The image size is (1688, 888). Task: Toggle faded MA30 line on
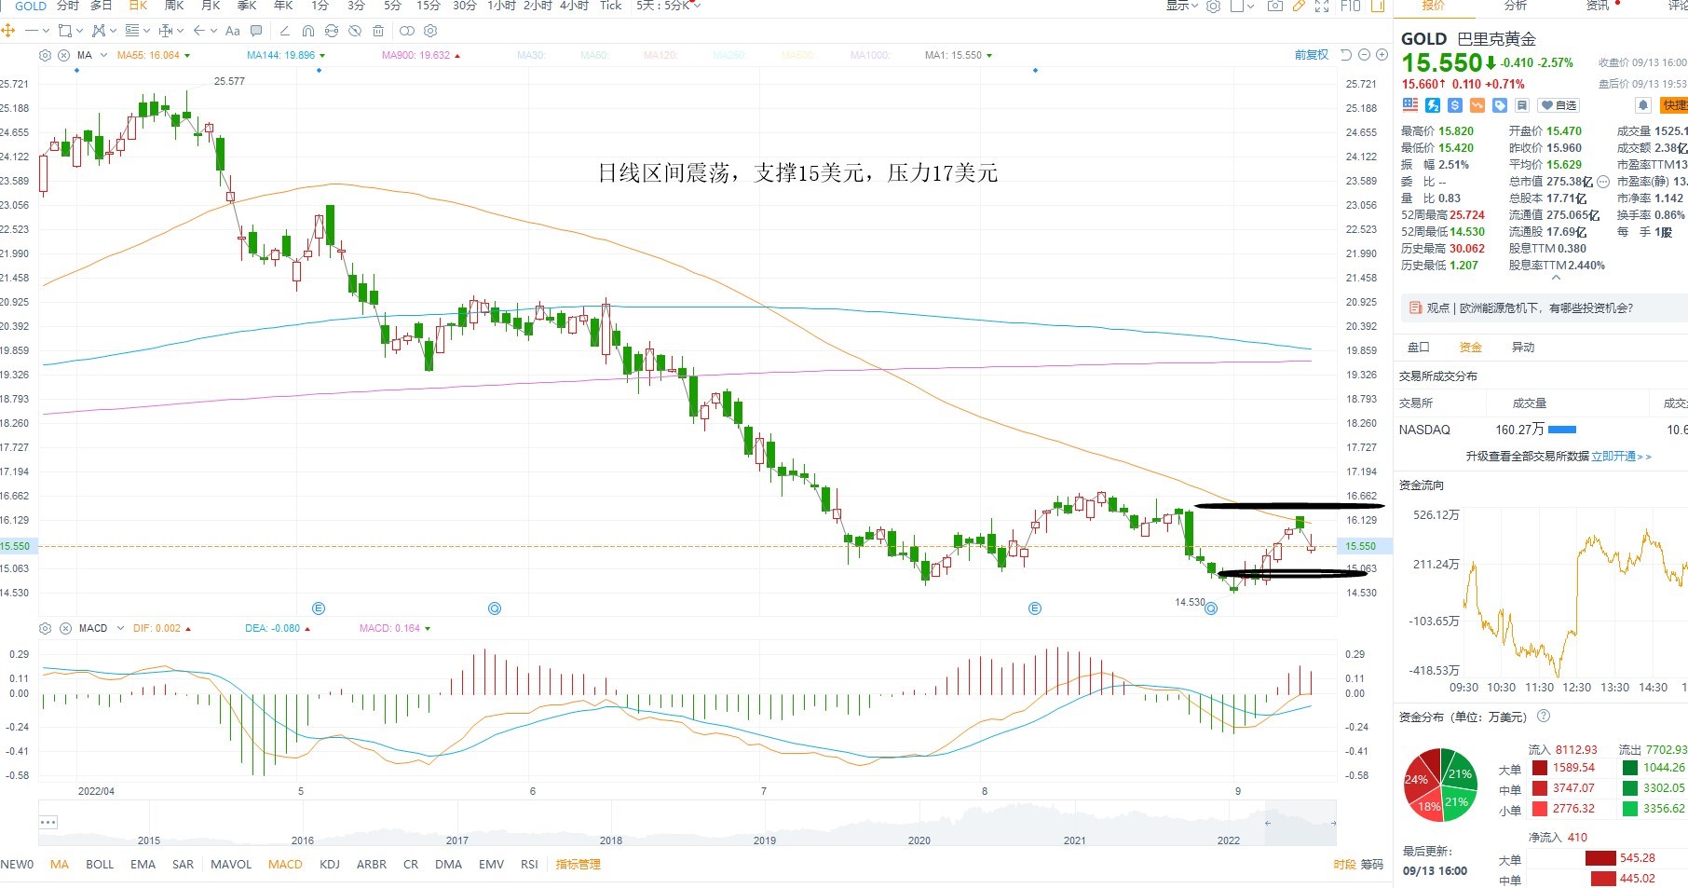(530, 55)
